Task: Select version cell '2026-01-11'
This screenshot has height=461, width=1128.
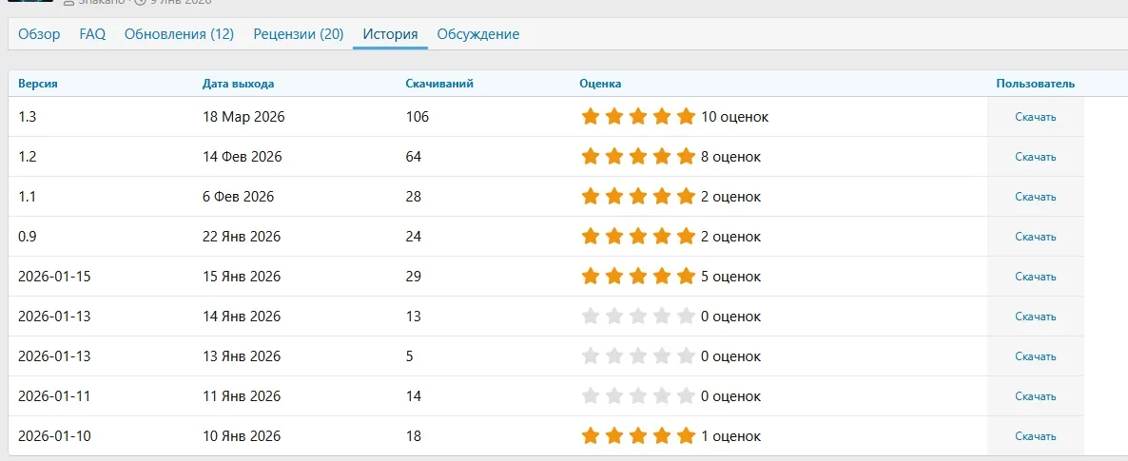Action: point(54,396)
